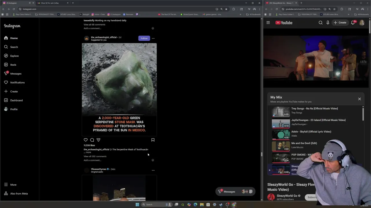Open options menu for 1finesse2tymes post

153,170
